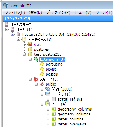Select geometry_columns in the views list
This screenshot has width=113, height=127.
pyautogui.click(x=74, y=114)
